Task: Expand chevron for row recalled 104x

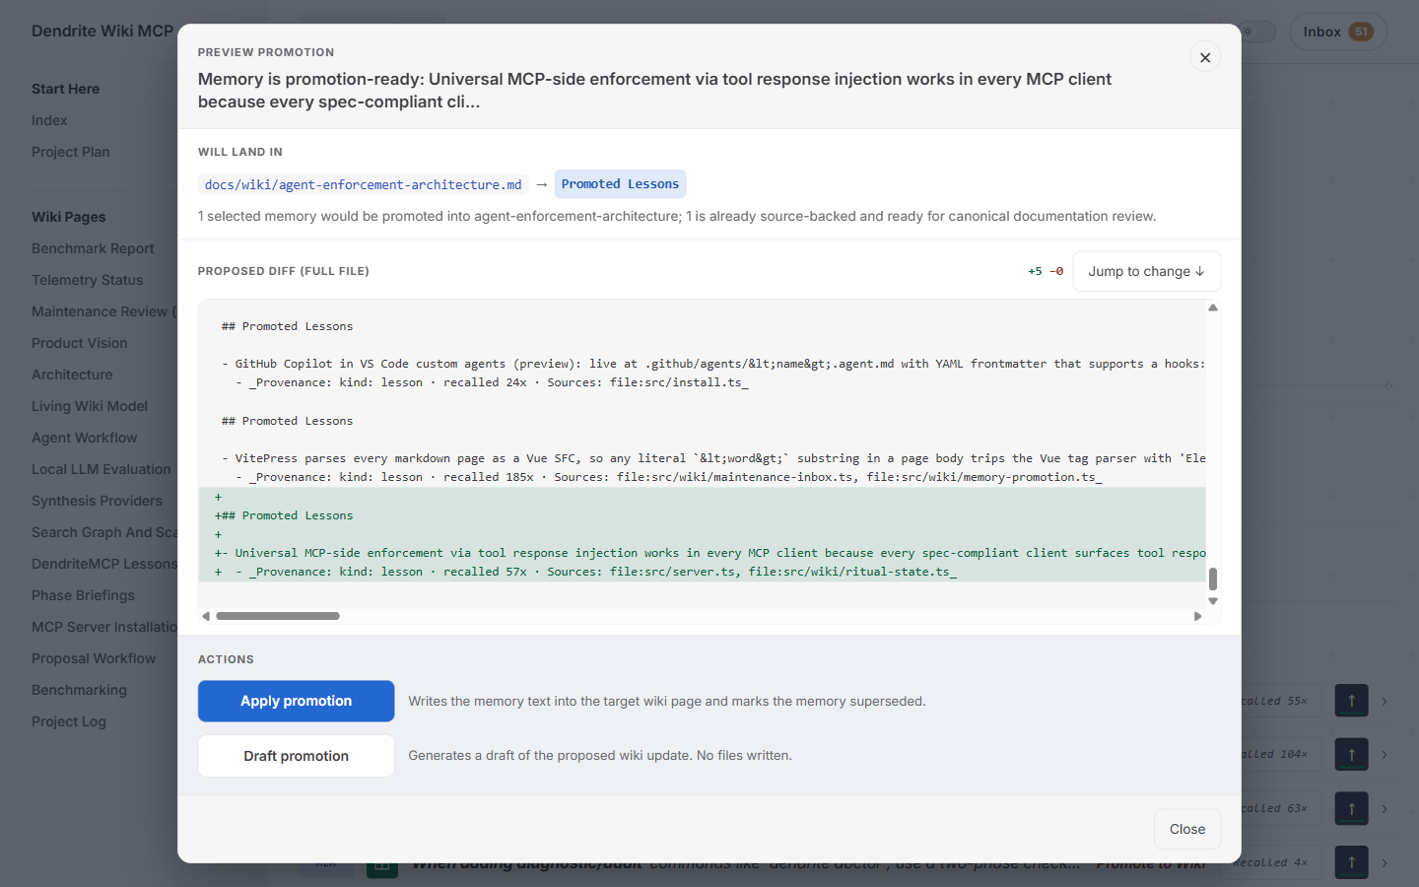Action: pyautogui.click(x=1385, y=755)
